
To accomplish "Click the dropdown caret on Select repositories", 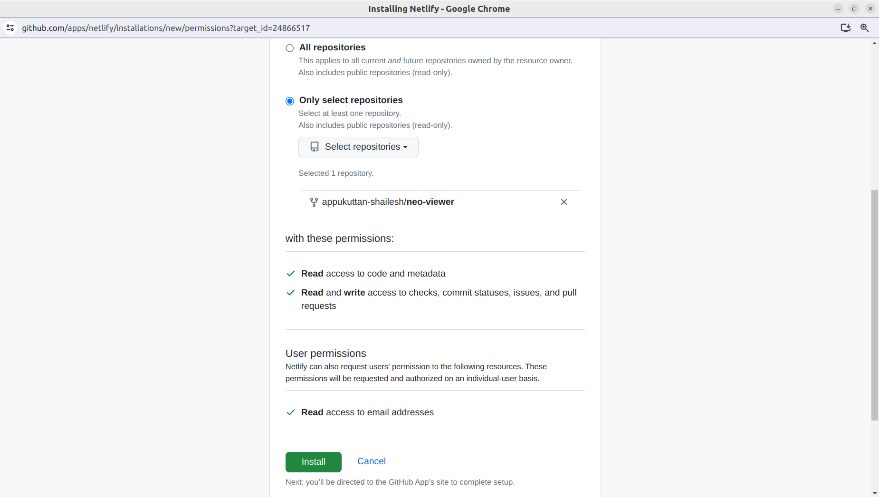I will [x=406, y=147].
